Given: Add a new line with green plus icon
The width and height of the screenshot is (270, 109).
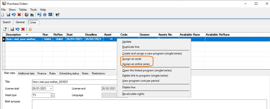Looking at the screenshot, I should (x=5, y=29).
